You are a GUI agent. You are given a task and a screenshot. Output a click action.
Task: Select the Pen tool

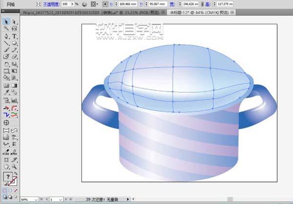(6, 36)
